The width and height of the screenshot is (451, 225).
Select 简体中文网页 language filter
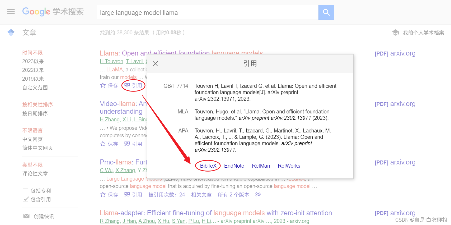coord(37,148)
